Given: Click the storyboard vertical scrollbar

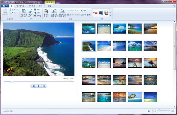Looking at the screenshot, I should tap(175, 46).
